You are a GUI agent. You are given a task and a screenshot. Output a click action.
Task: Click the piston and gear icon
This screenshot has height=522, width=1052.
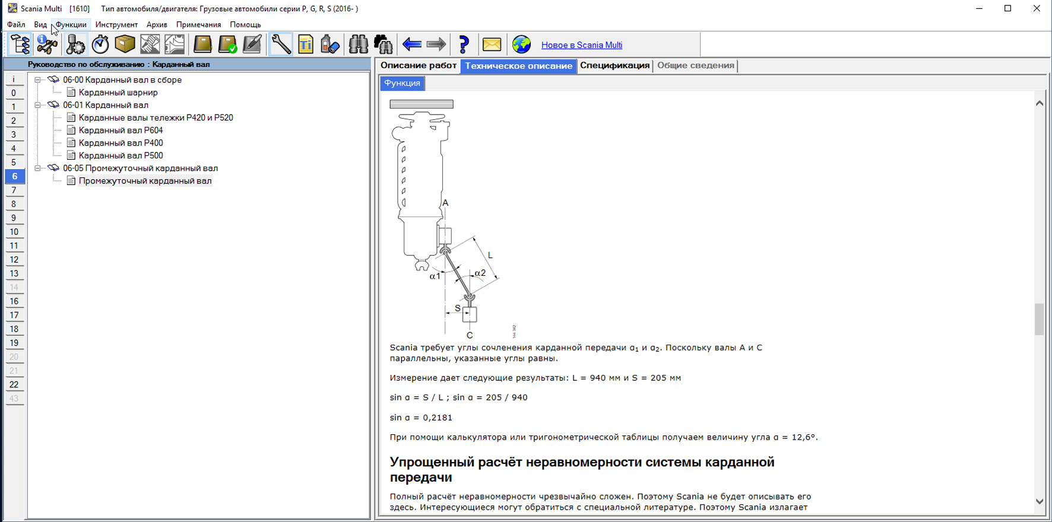pyautogui.click(x=75, y=44)
